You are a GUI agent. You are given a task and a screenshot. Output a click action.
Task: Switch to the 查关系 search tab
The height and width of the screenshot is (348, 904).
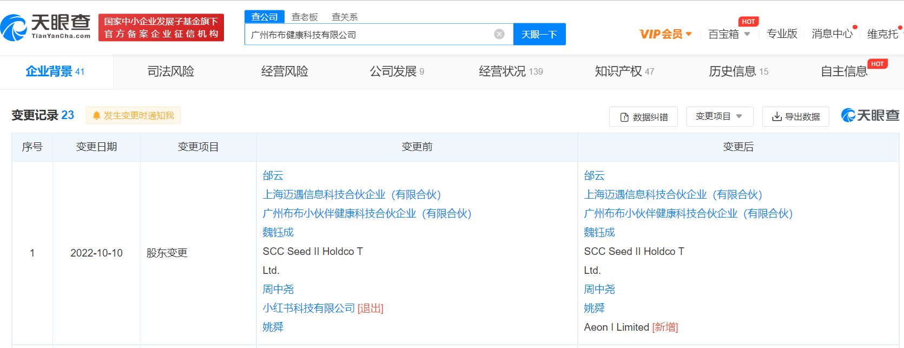point(345,17)
